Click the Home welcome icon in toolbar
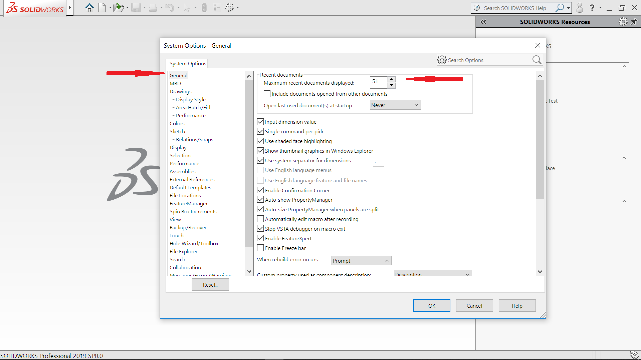This screenshot has height=360, width=641. click(x=89, y=8)
